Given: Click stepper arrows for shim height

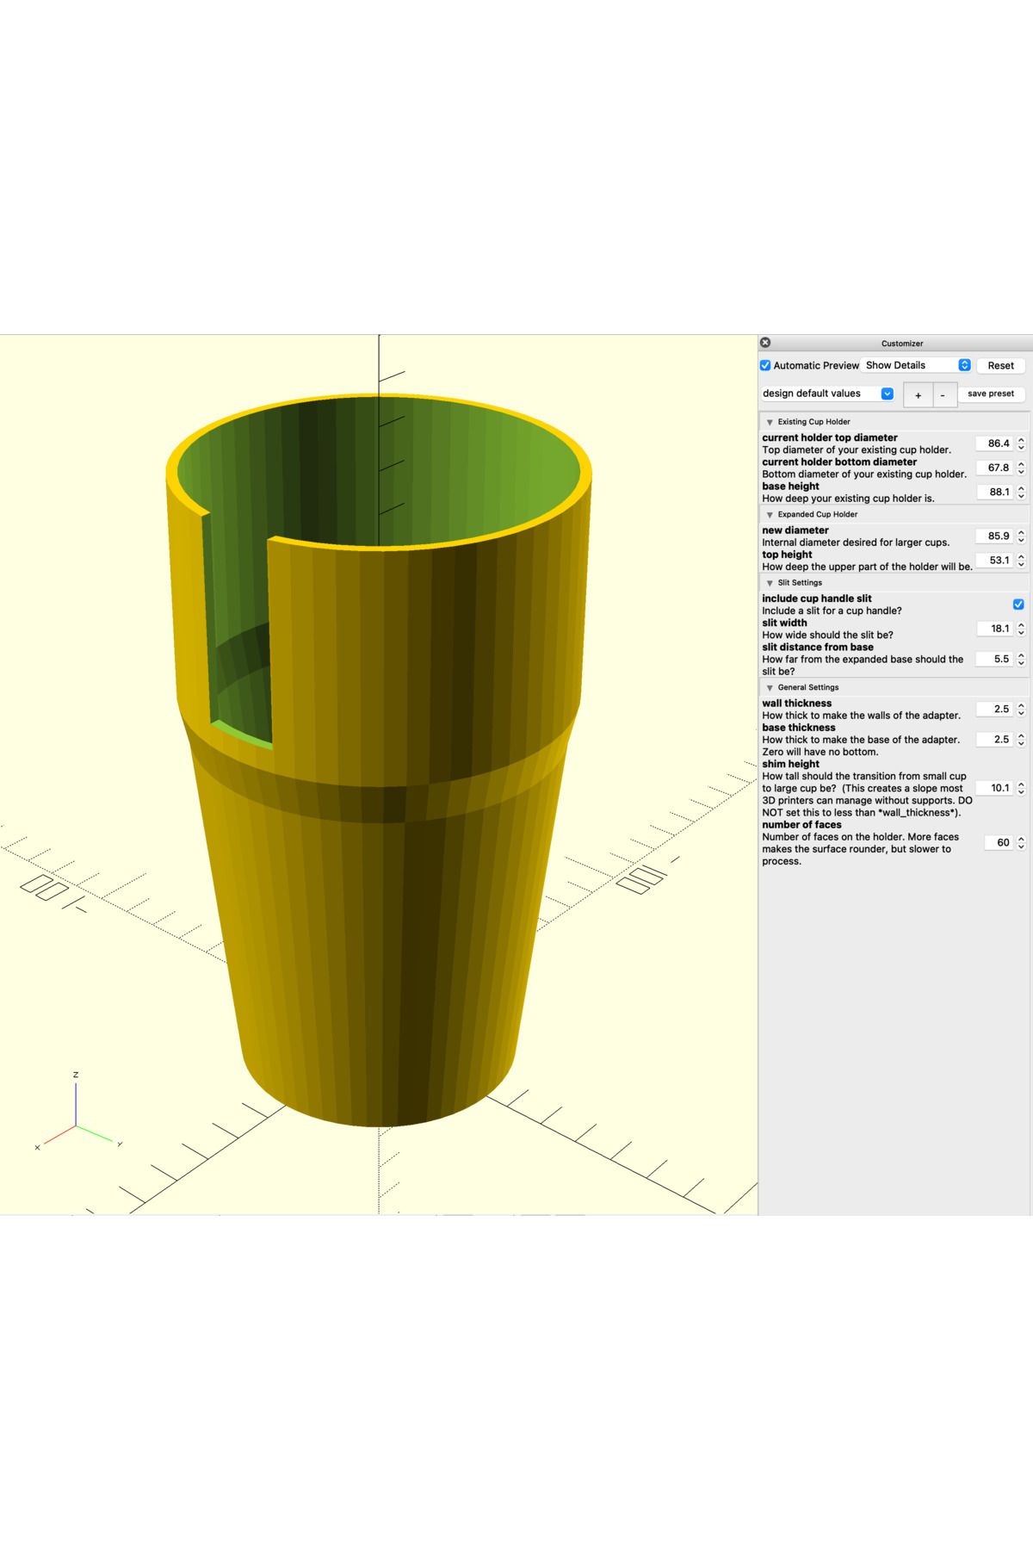Looking at the screenshot, I should click(x=1021, y=788).
